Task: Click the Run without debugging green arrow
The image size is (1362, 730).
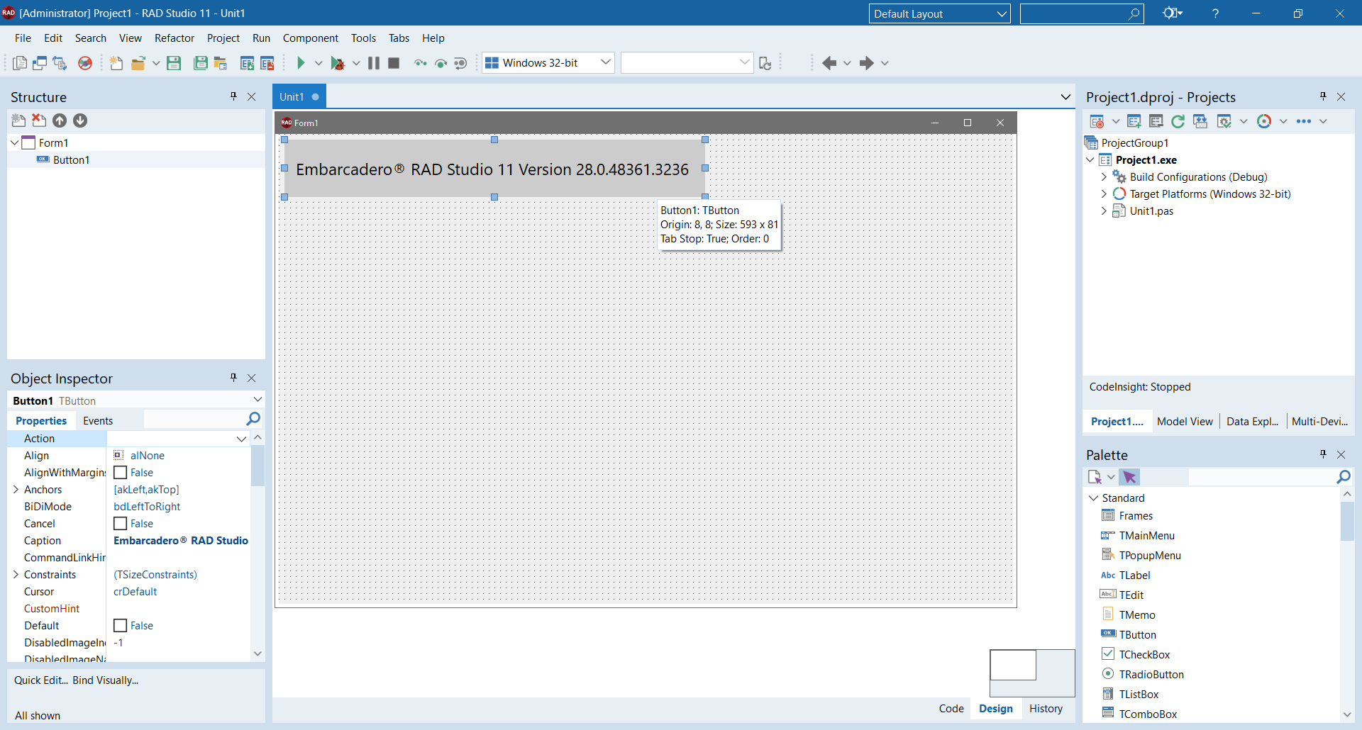Action: [x=301, y=63]
